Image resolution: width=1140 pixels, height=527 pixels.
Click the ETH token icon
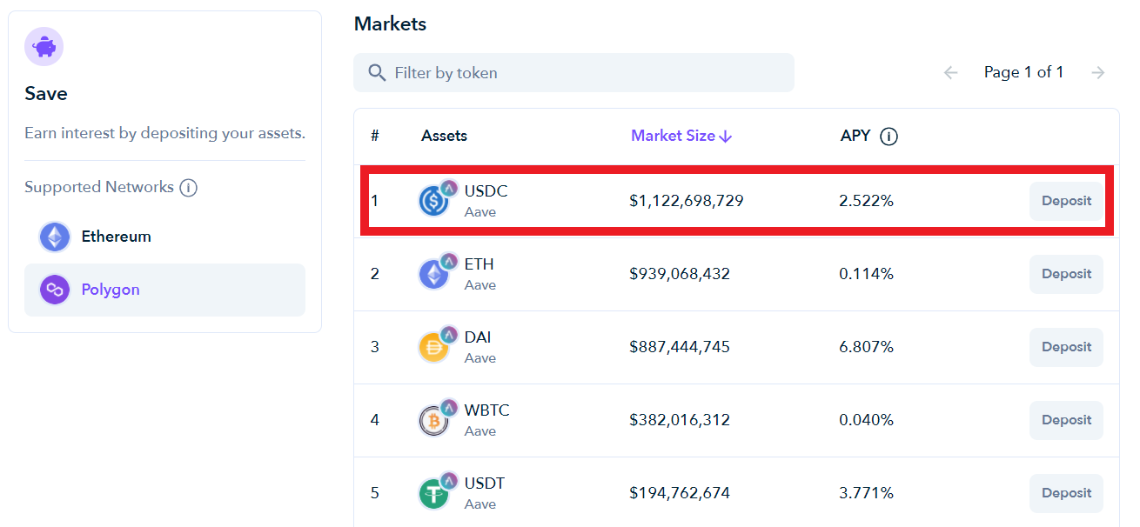click(x=433, y=275)
